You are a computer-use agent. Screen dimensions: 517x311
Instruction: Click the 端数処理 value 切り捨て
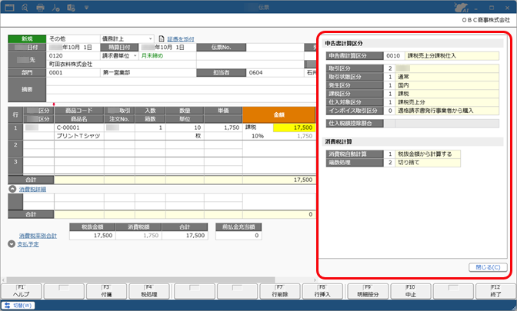click(428, 163)
